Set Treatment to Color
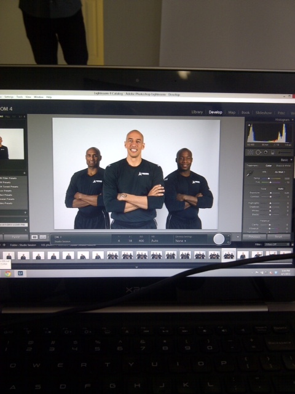 (269, 166)
